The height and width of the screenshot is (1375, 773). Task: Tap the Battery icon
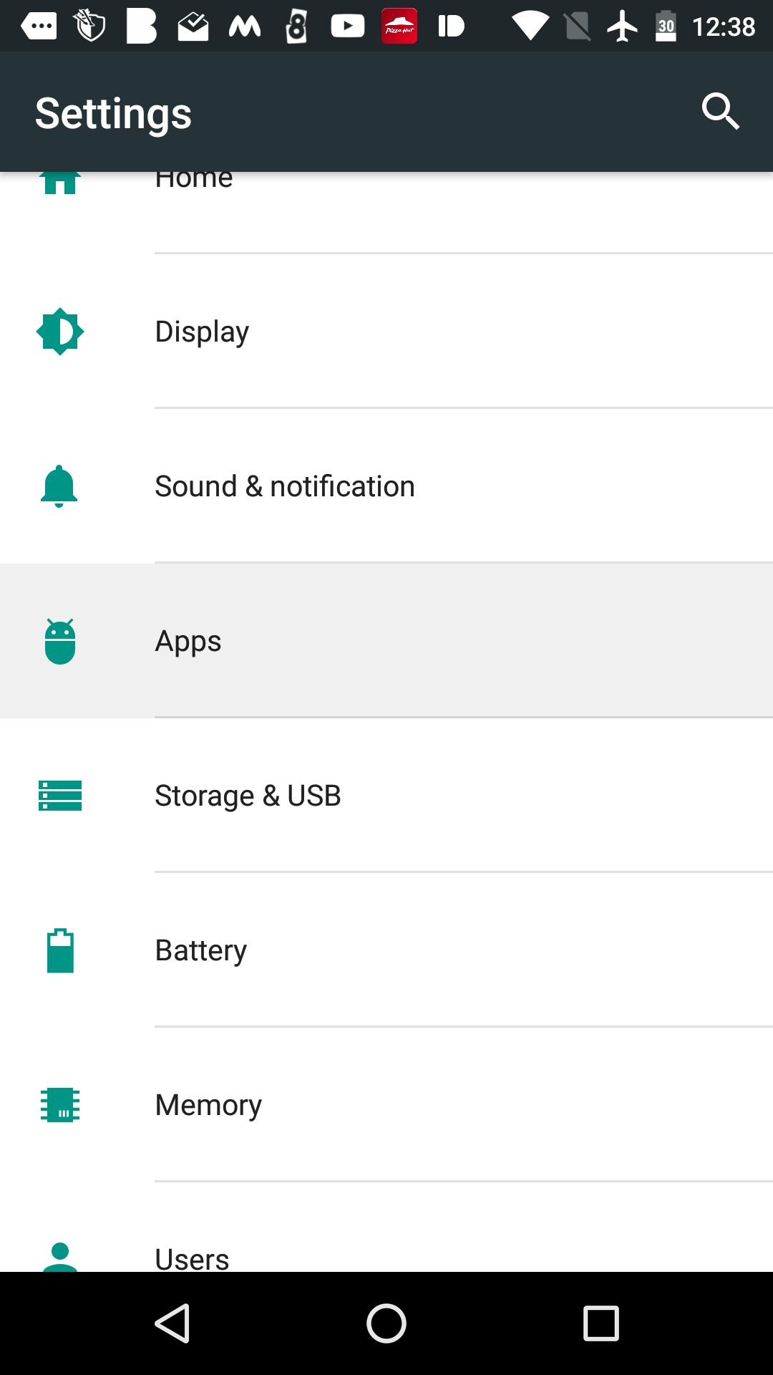(x=60, y=950)
